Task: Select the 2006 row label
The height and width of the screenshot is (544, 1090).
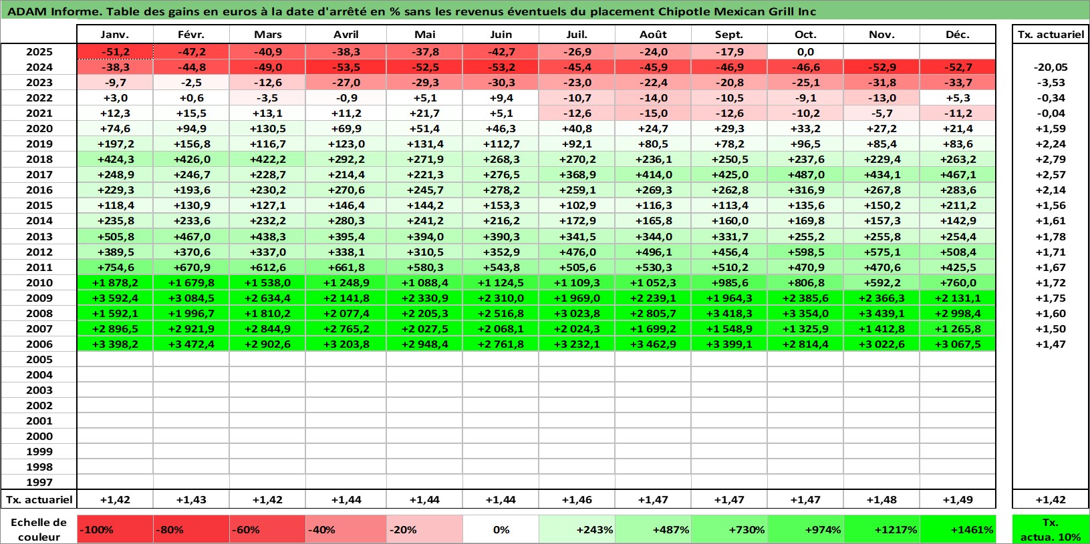Action: coord(39,344)
